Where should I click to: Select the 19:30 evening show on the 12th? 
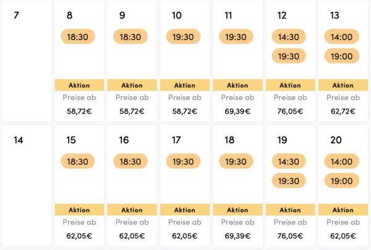tap(289, 56)
